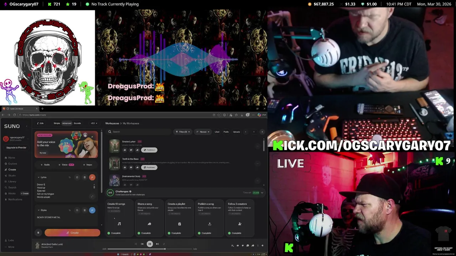Share the Smoke Lurker song

[137, 150]
